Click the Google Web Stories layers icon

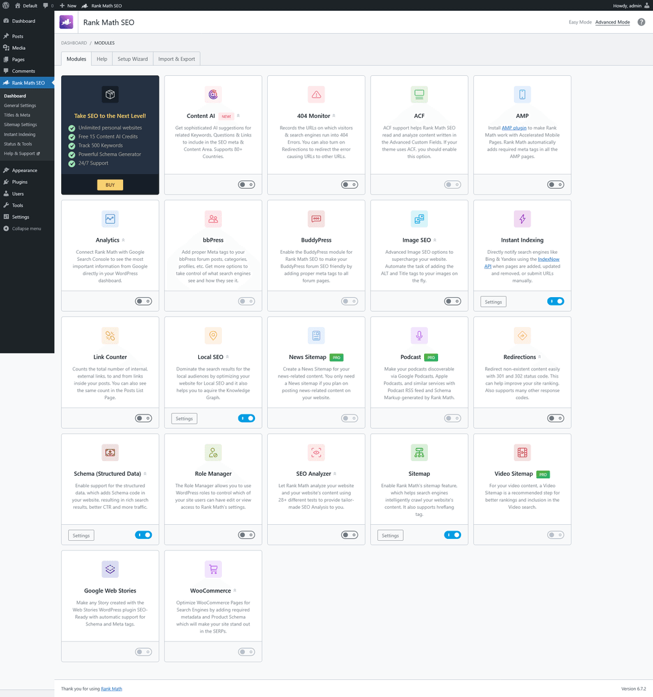point(110,569)
